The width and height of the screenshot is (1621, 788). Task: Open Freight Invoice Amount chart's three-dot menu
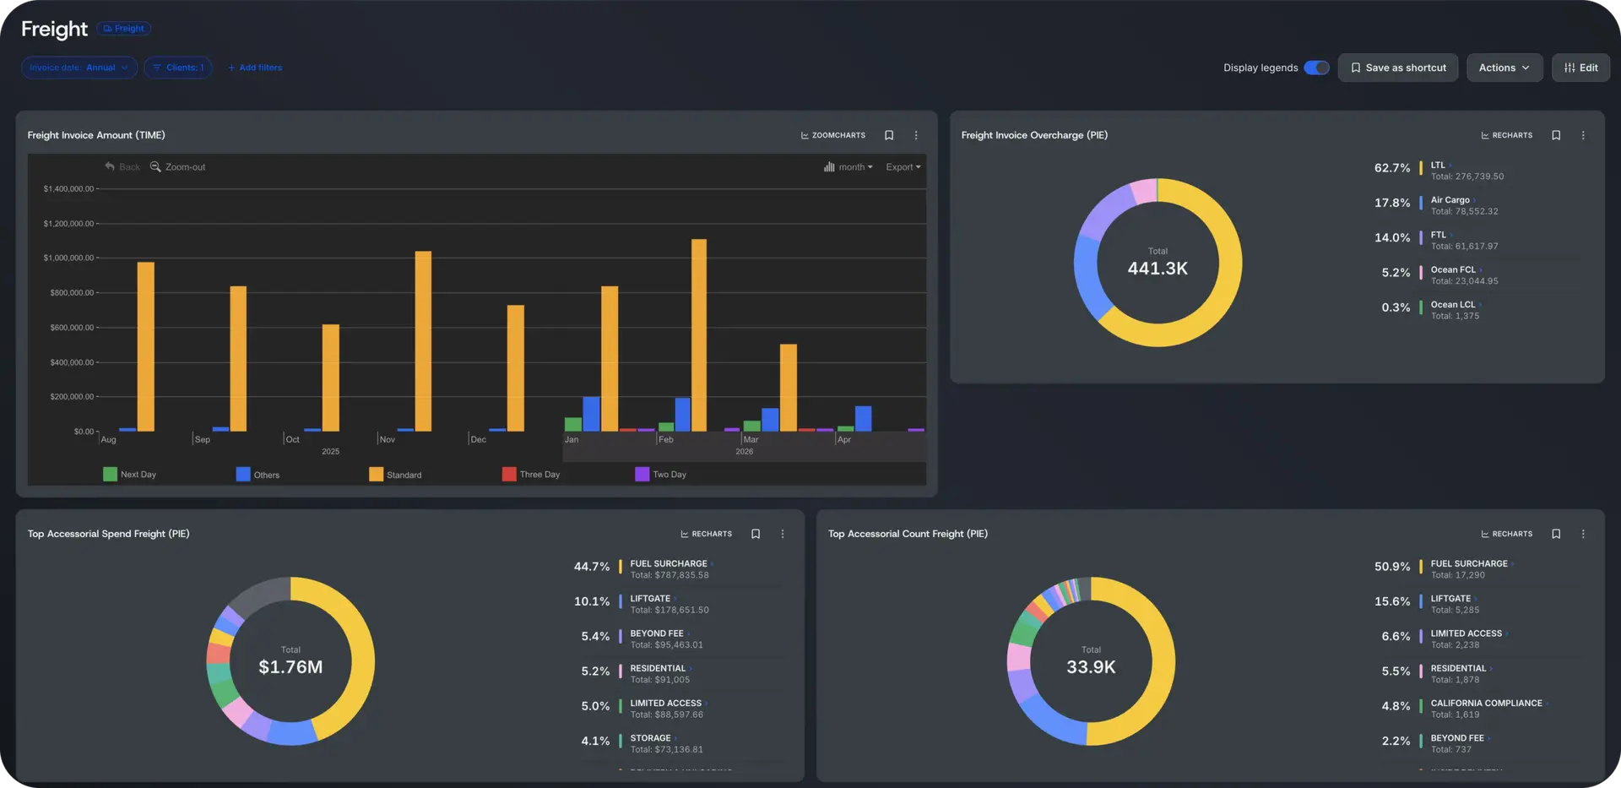pyautogui.click(x=916, y=135)
